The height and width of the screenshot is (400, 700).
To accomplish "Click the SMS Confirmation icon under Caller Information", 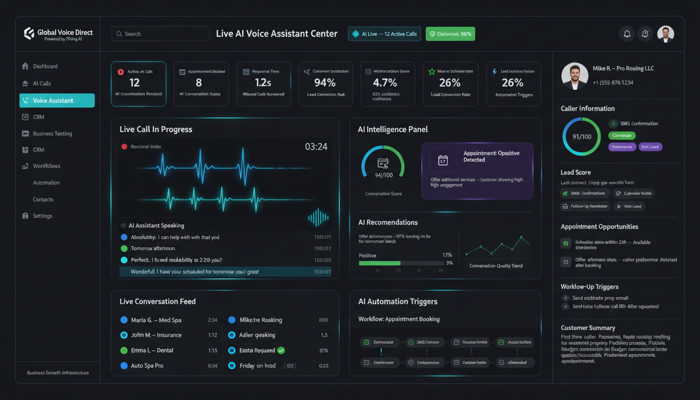I will point(614,123).
